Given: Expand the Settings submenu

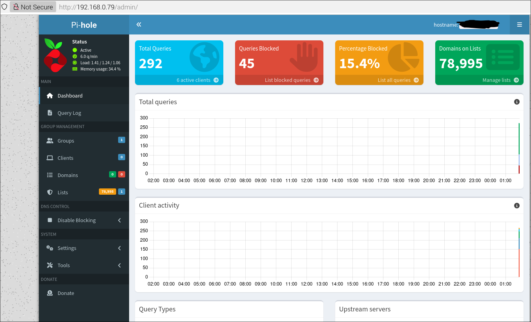Looking at the screenshot, I should pyautogui.click(x=67, y=248).
